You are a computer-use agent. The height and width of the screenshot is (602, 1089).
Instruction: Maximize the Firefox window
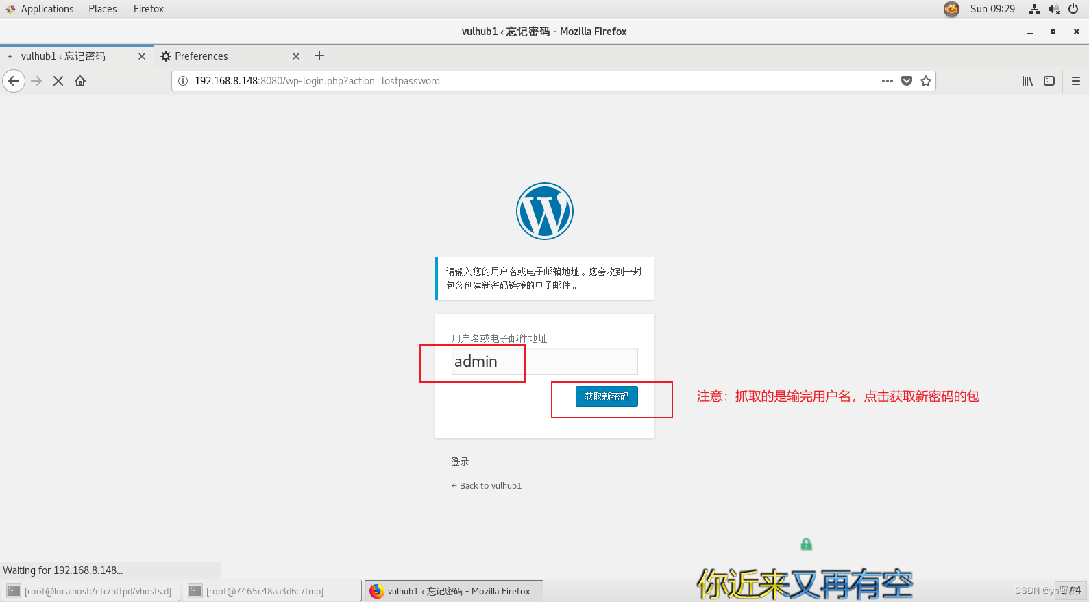click(x=1053, y=32)
